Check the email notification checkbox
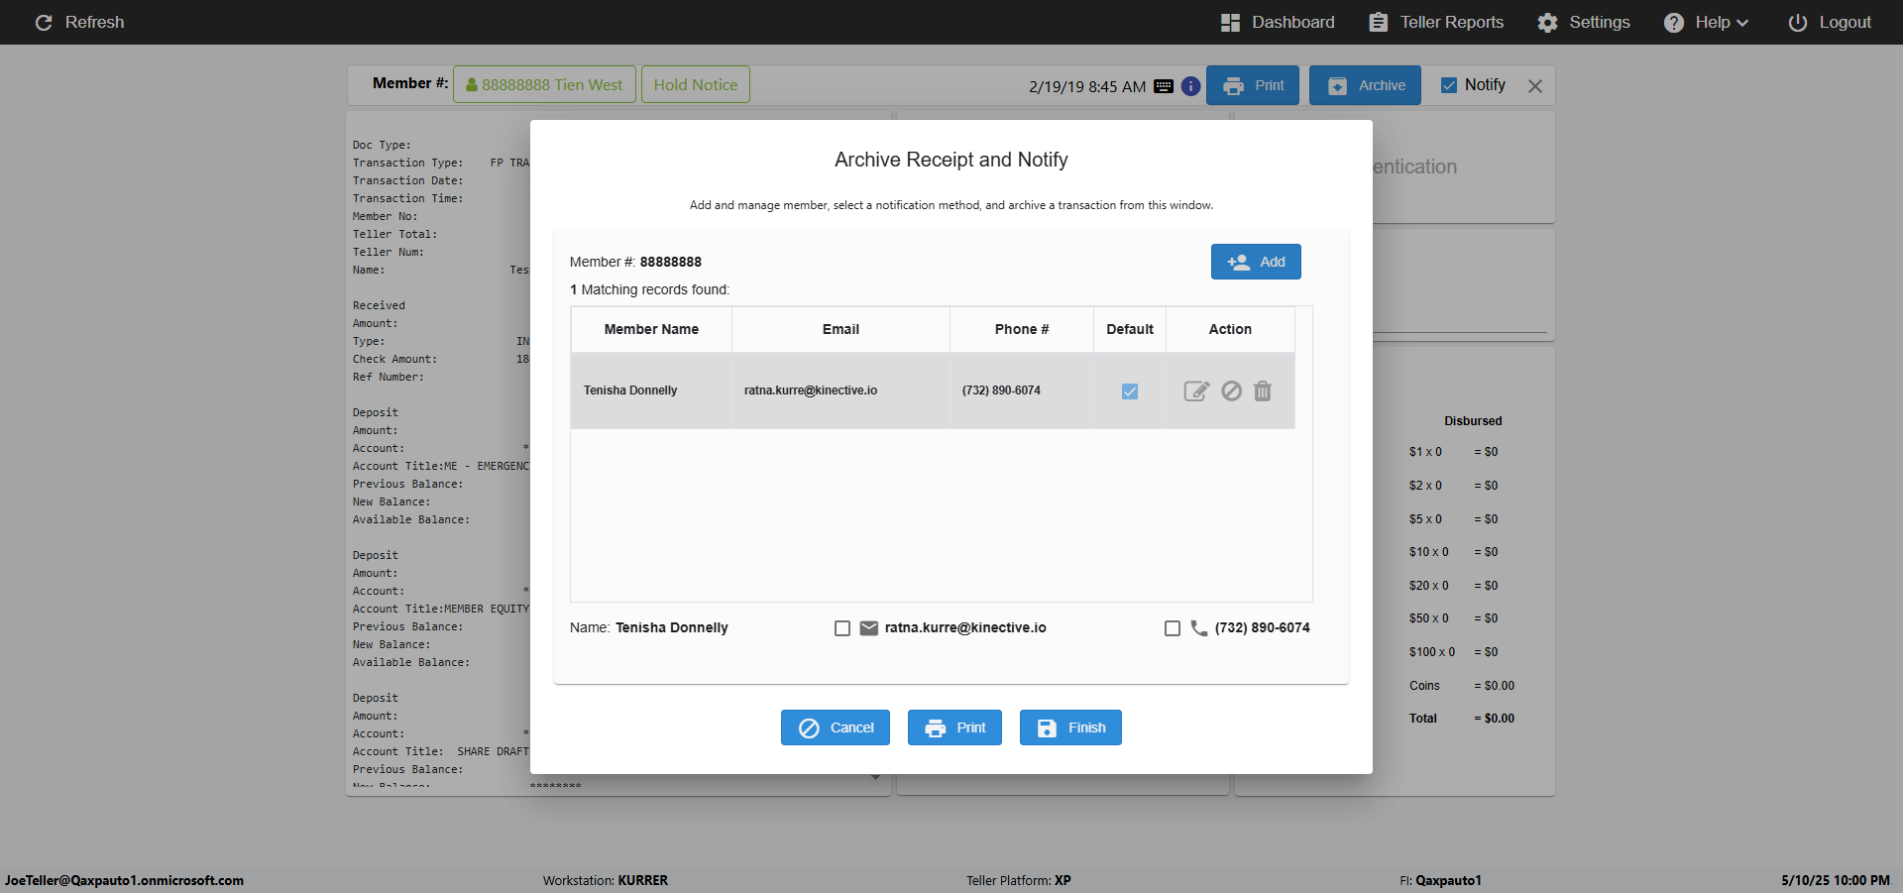Image resolution: width=1903 pixels, height=893 pixels. click(x=842, y=628)
